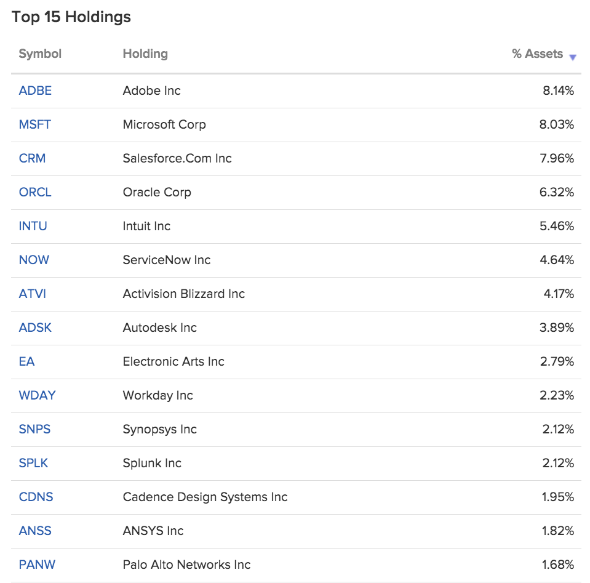Sort by Symbol column header
590x583 pixels.
tap(40, 54)
